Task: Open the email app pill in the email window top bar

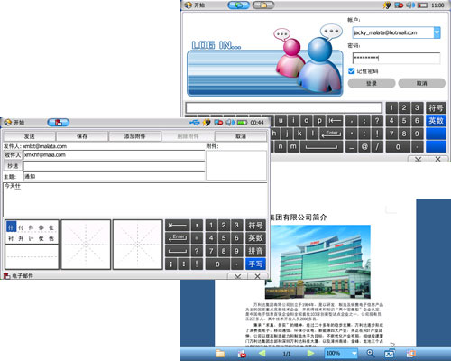Action: click(59, 123)
